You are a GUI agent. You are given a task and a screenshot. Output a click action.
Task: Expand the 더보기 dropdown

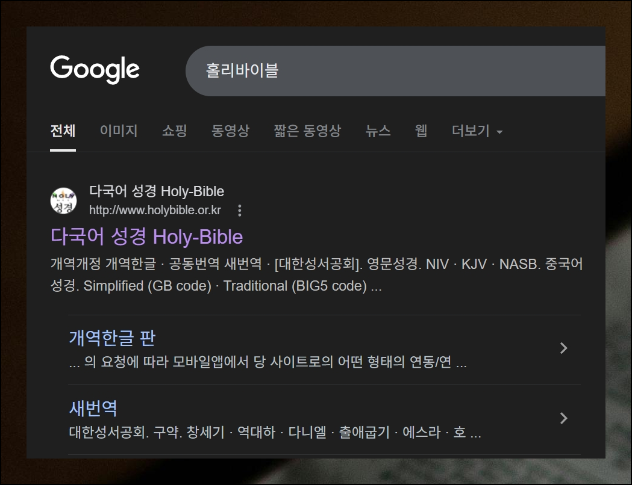pyautogui.click(x=477, y=131)
